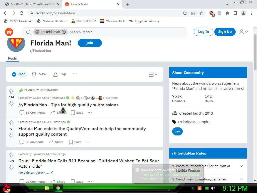Open the Malware Database bookmark

pos(52,21)
